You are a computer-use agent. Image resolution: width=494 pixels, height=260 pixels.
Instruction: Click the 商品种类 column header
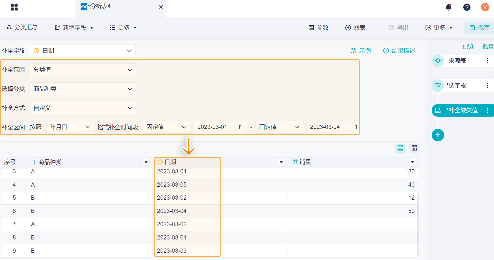(x=90, y=162)
